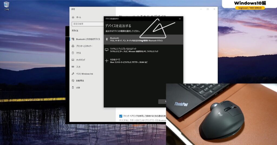Viewport: 277px width, 145px height.
Task: Click the 設定の検索 search field
Action: tap(88, 24)
